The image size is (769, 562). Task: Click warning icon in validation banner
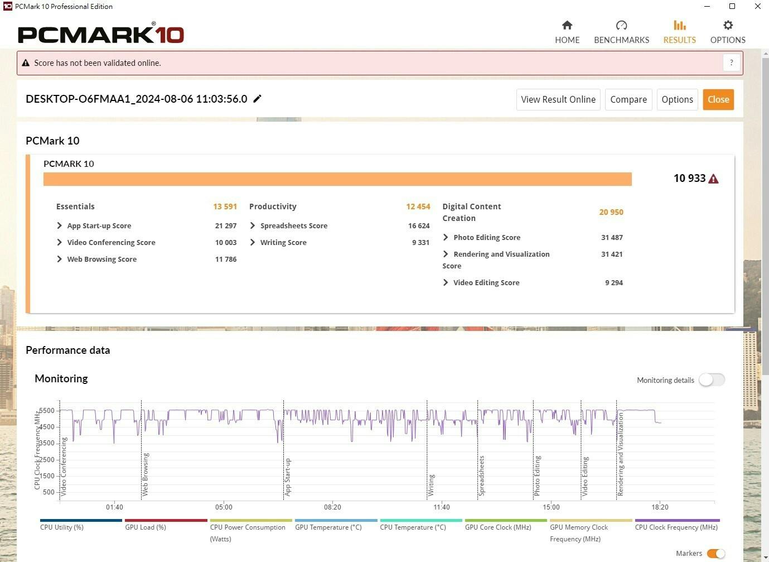click(x=26, y=63)
